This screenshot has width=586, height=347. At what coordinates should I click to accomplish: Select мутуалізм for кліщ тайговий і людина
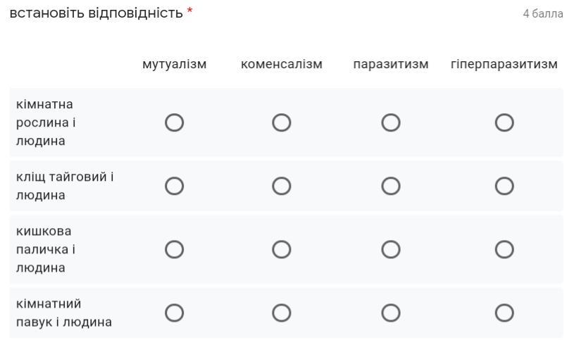coord(174,186)
